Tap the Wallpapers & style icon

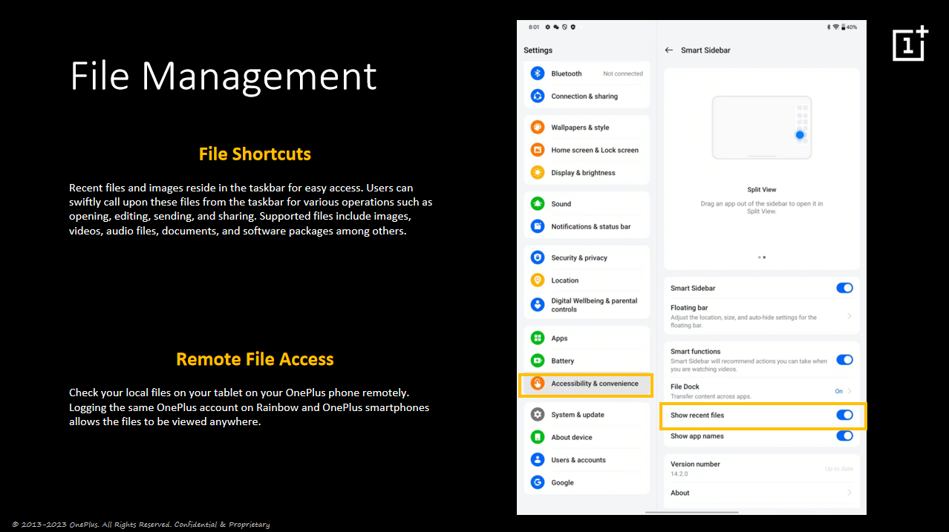coord(538,128)
